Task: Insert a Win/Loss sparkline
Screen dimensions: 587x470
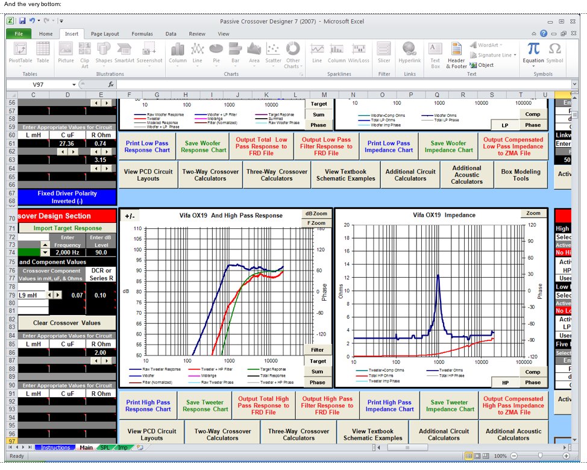Action: (359, 53)
